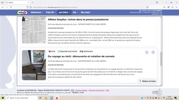Open Firefox from the taskbar
Viewport: 179px width, 100px height.
pos(57,98)
